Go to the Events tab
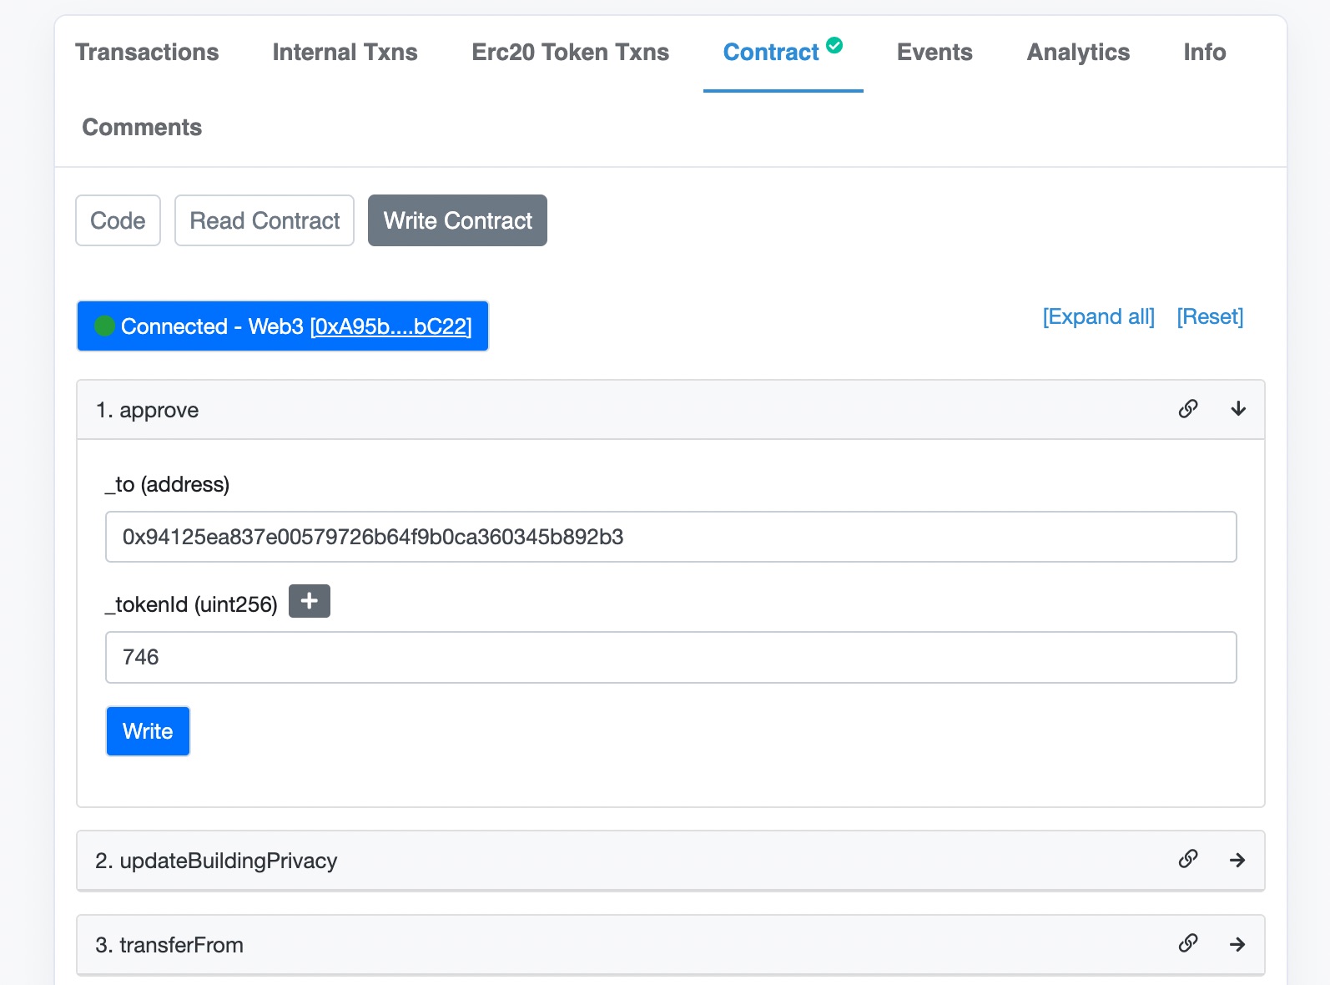This screenshot has height=985, width=1330. coord(935,52)
